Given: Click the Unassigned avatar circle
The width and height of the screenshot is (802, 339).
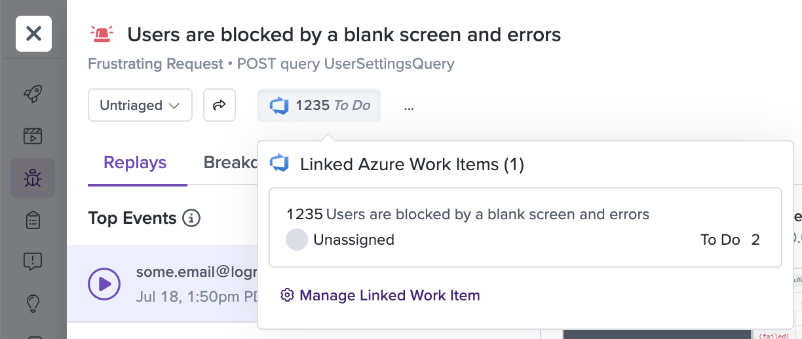Looking at the screenshot, I should (297, 240).
